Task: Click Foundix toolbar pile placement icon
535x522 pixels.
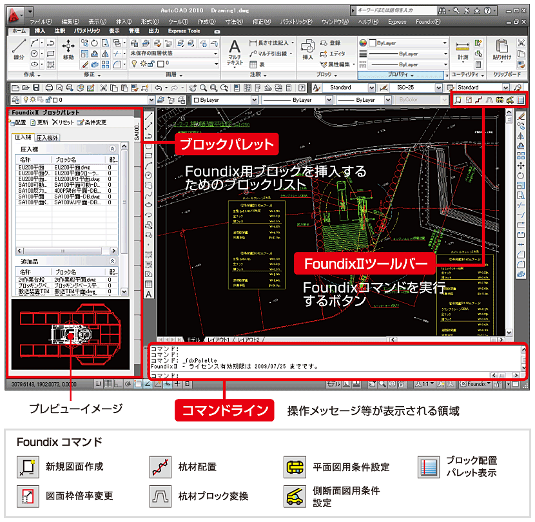Action: click(479, 100)
